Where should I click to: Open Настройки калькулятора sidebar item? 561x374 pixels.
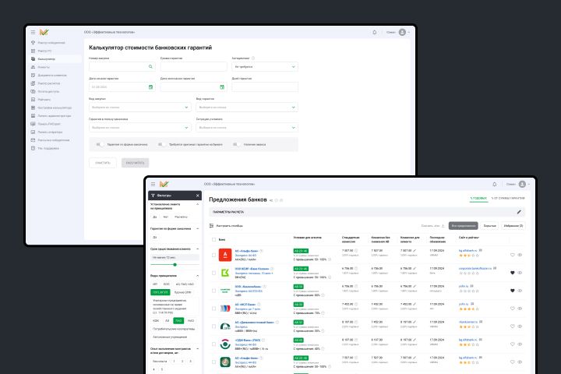pos(55,108)
